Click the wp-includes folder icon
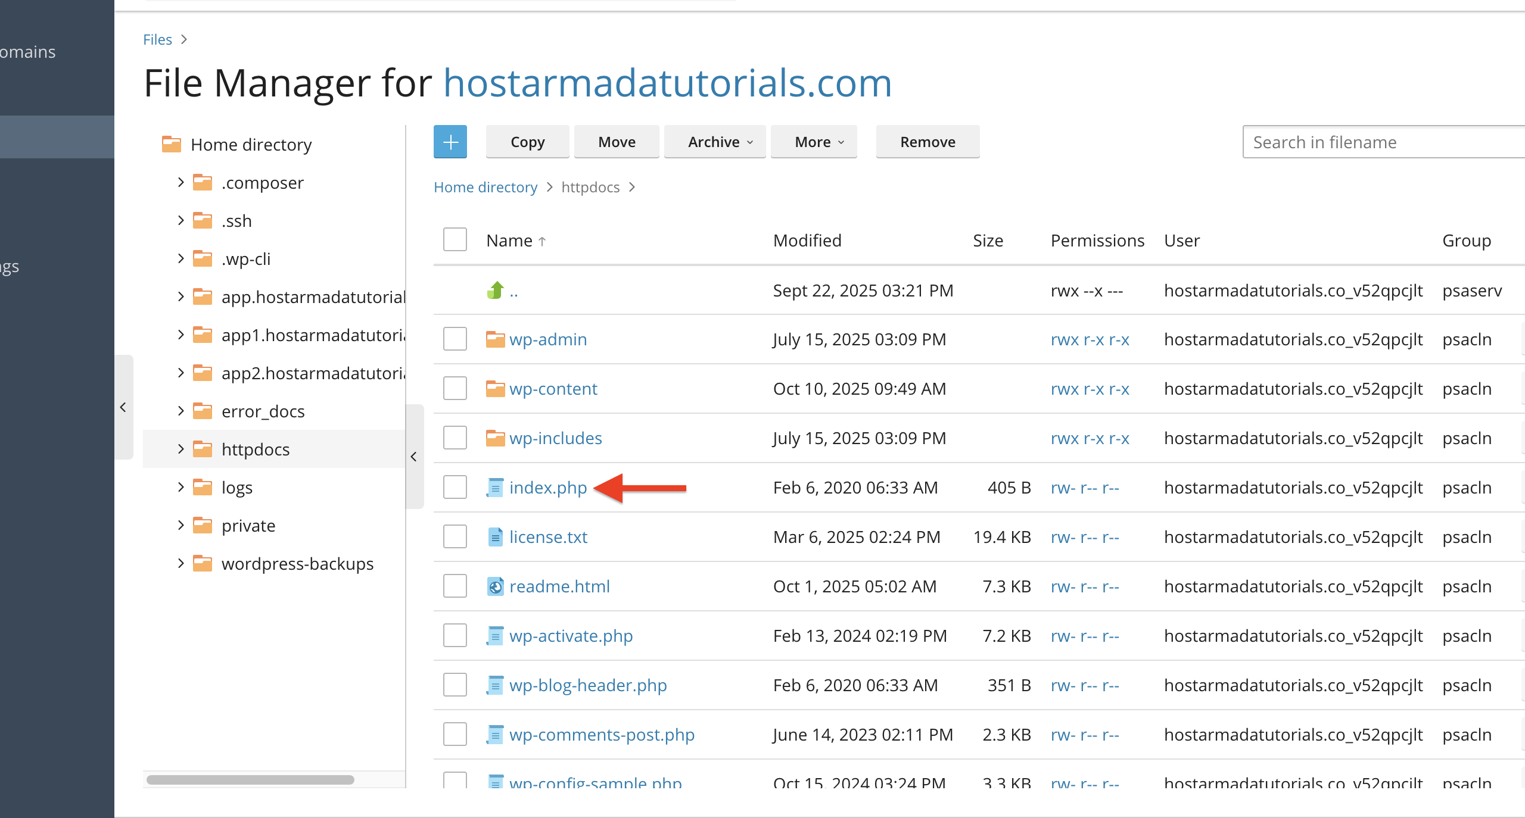The height and width of the screenshot is (818, 1525). pos(496,438)
